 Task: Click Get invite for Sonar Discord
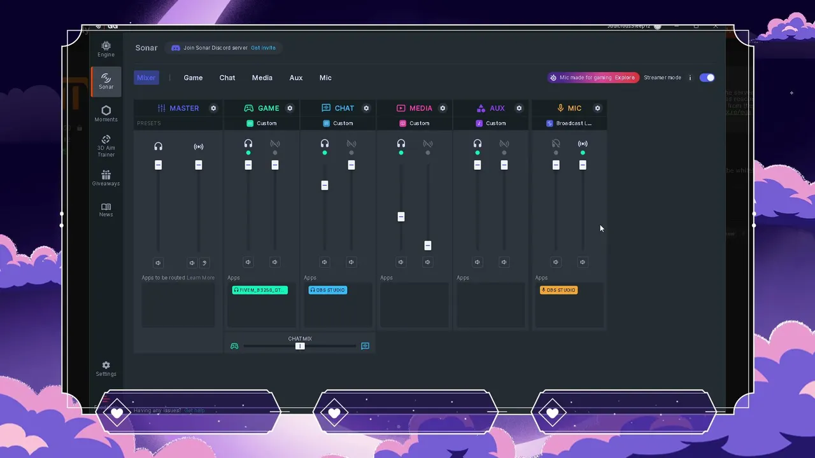(263, 48)
